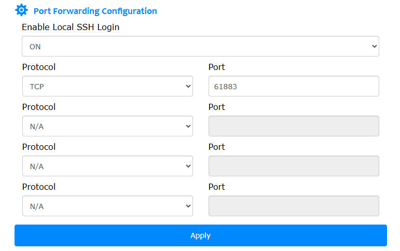The height and width of the screenshot is (251, 400).
Task: Click the blue Apply button
Action: click(200, 235)
